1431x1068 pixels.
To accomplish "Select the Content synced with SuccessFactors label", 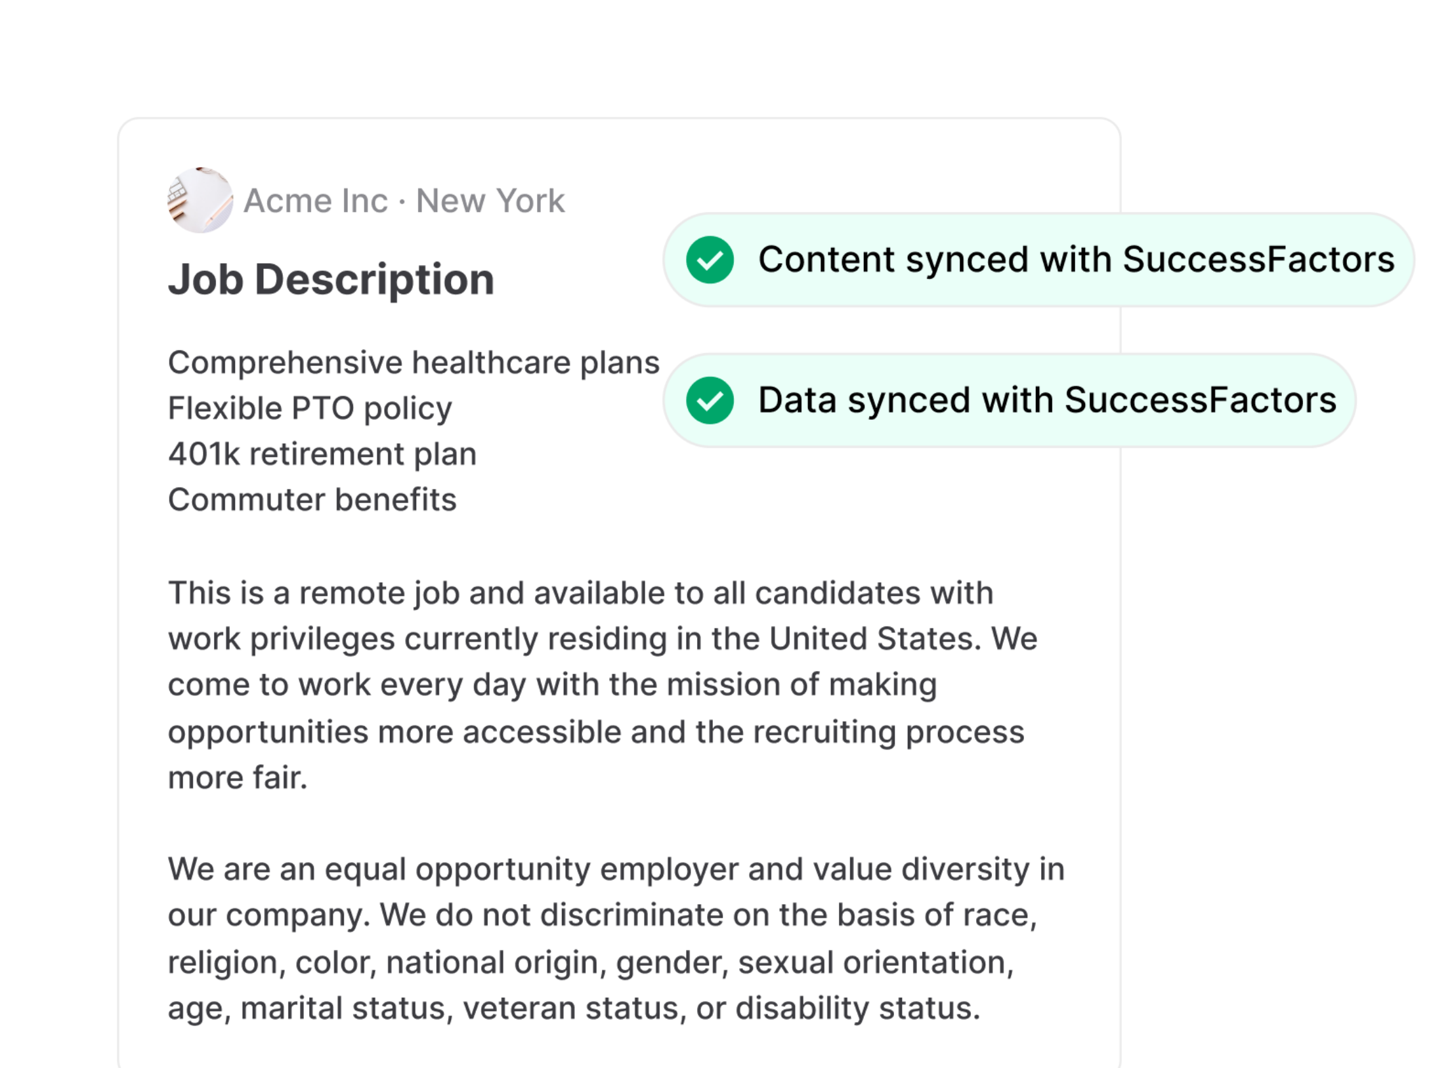I will coord(1076,260).
